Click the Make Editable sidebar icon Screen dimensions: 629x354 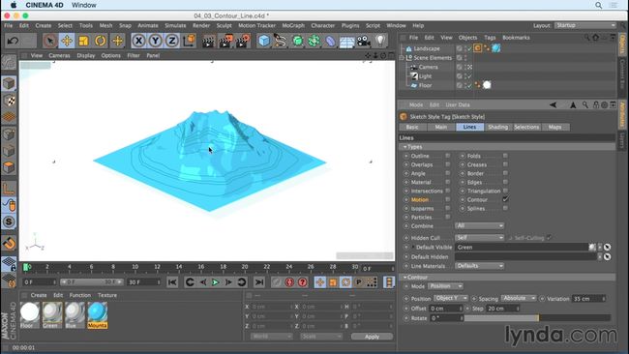9,62
